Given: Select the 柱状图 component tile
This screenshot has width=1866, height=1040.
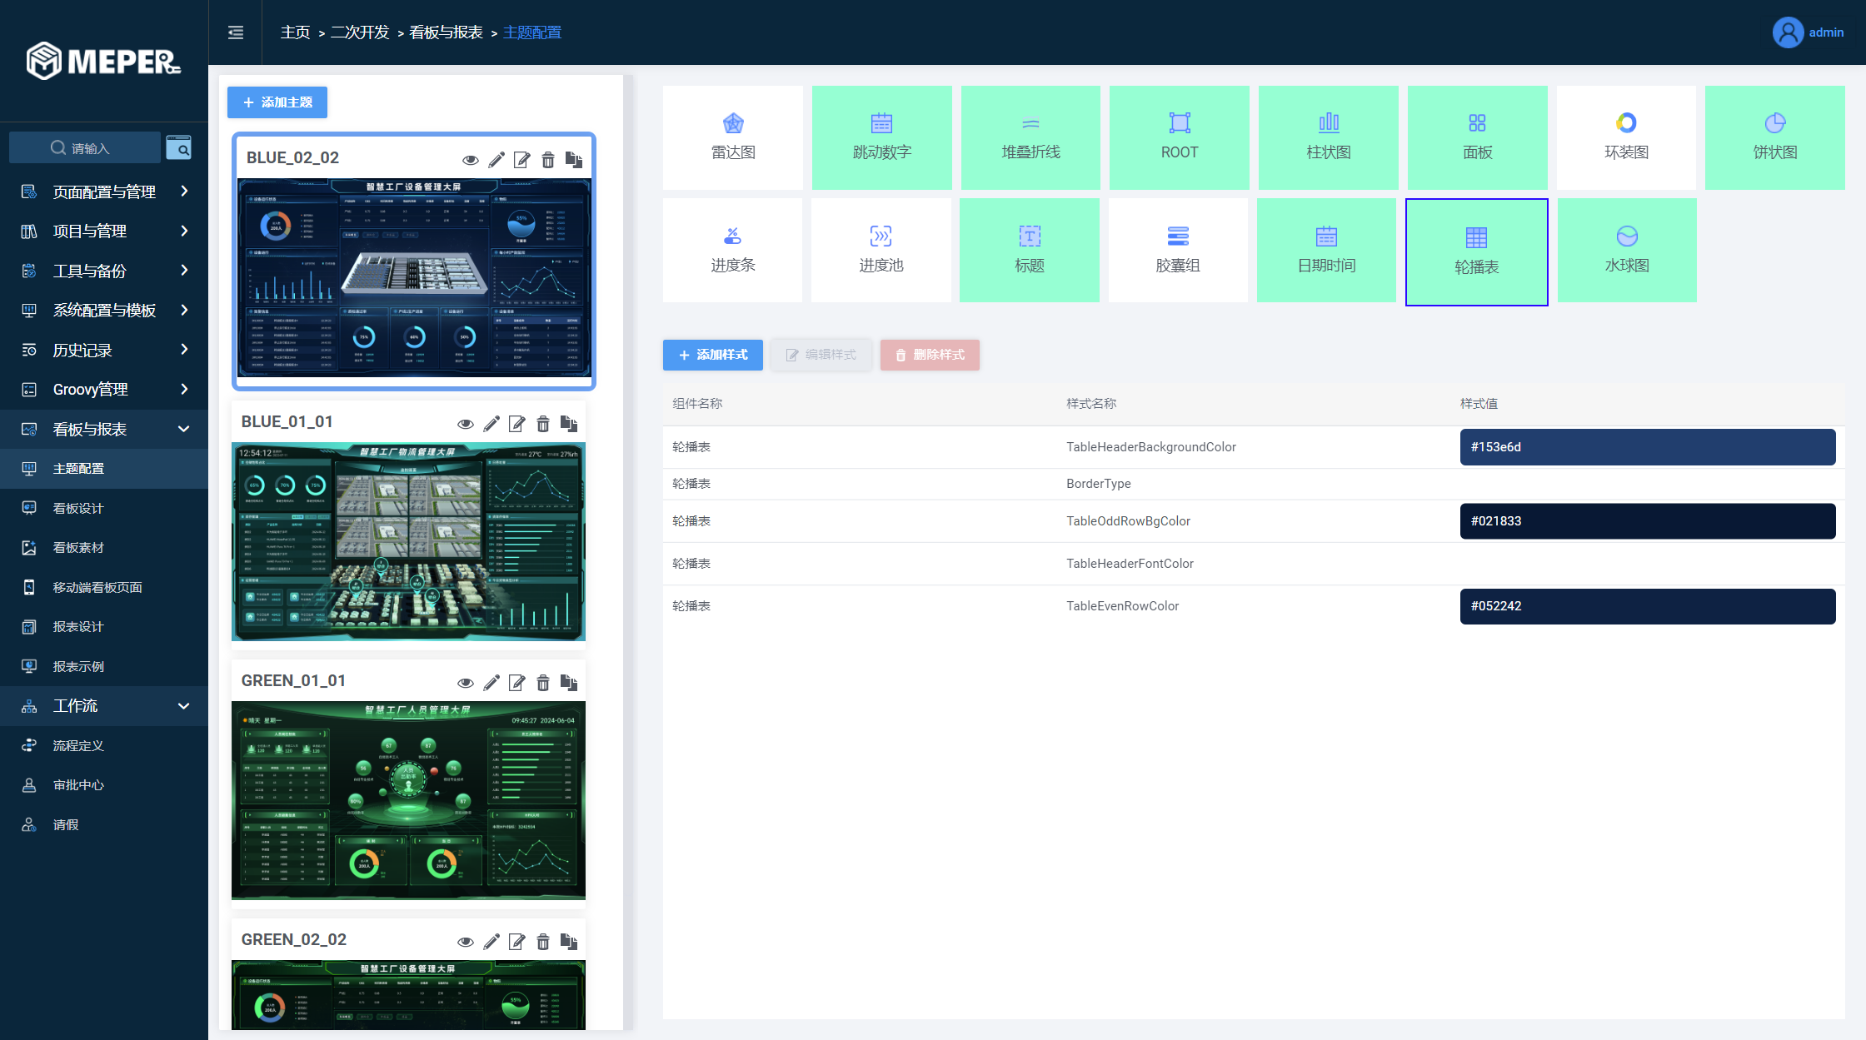Looking at the screenshot, I should (1329, 137).
